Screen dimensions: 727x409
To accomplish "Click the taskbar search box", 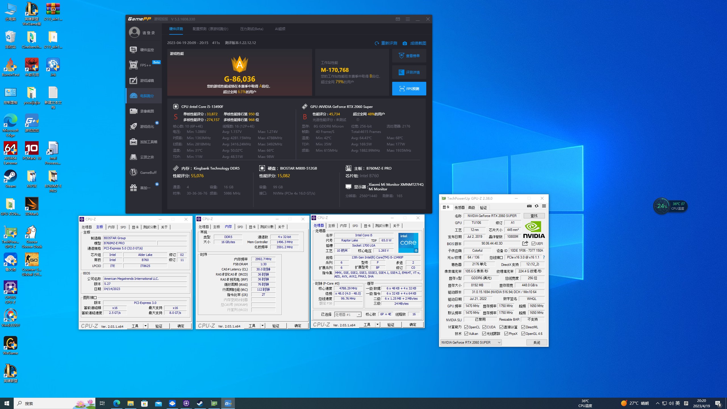I will click(55, 403).
